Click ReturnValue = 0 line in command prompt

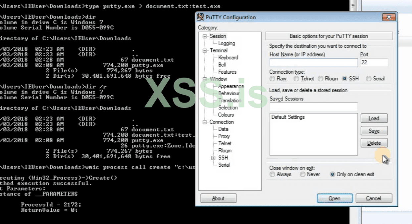click(49, 210)
